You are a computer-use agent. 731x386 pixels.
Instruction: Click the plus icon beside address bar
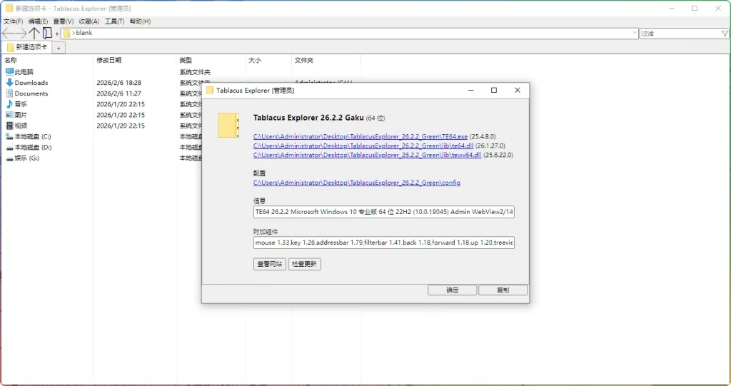[x=57, y=34]
